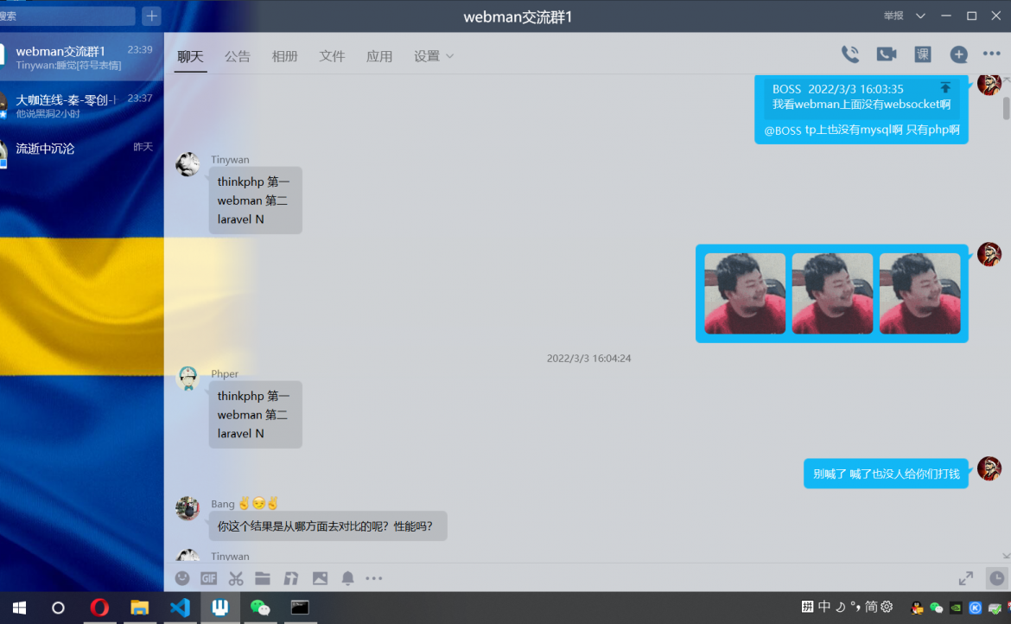The width and height of the screenshot is (1011, 624).
Task: Click the Bang sender name
Action: (x=222, y=504)
